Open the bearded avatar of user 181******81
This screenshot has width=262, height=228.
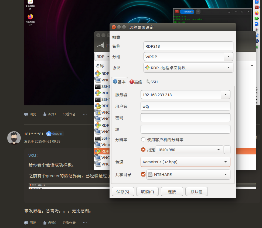14,138
